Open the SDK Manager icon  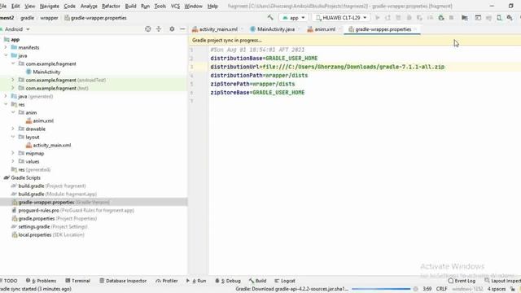click(510, 18)
